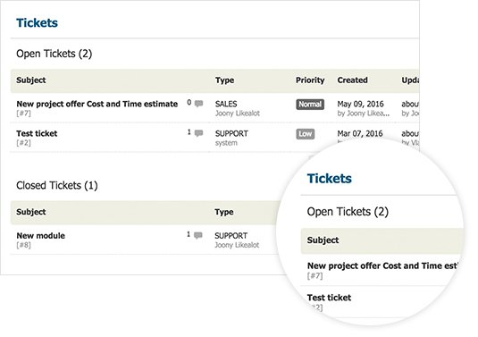
Task: Open the comment icon for New module ticket
Action: coord(198,235)
